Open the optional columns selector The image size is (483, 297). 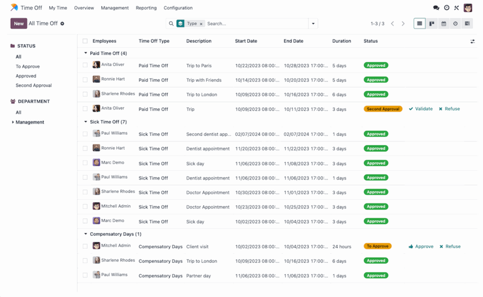473,41
